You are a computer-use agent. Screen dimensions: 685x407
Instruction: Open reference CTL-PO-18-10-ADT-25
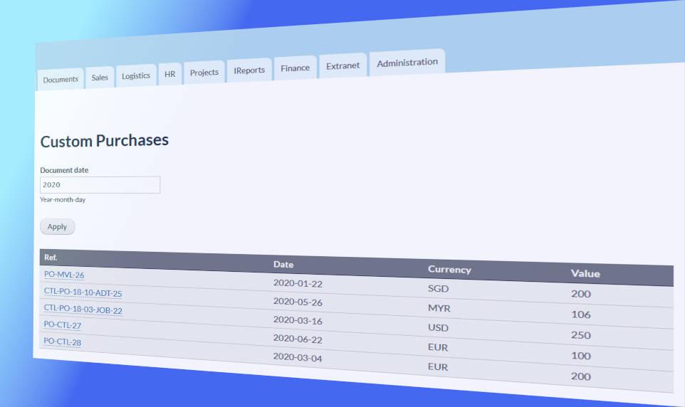pyautogui.click(x=83, y=292)
